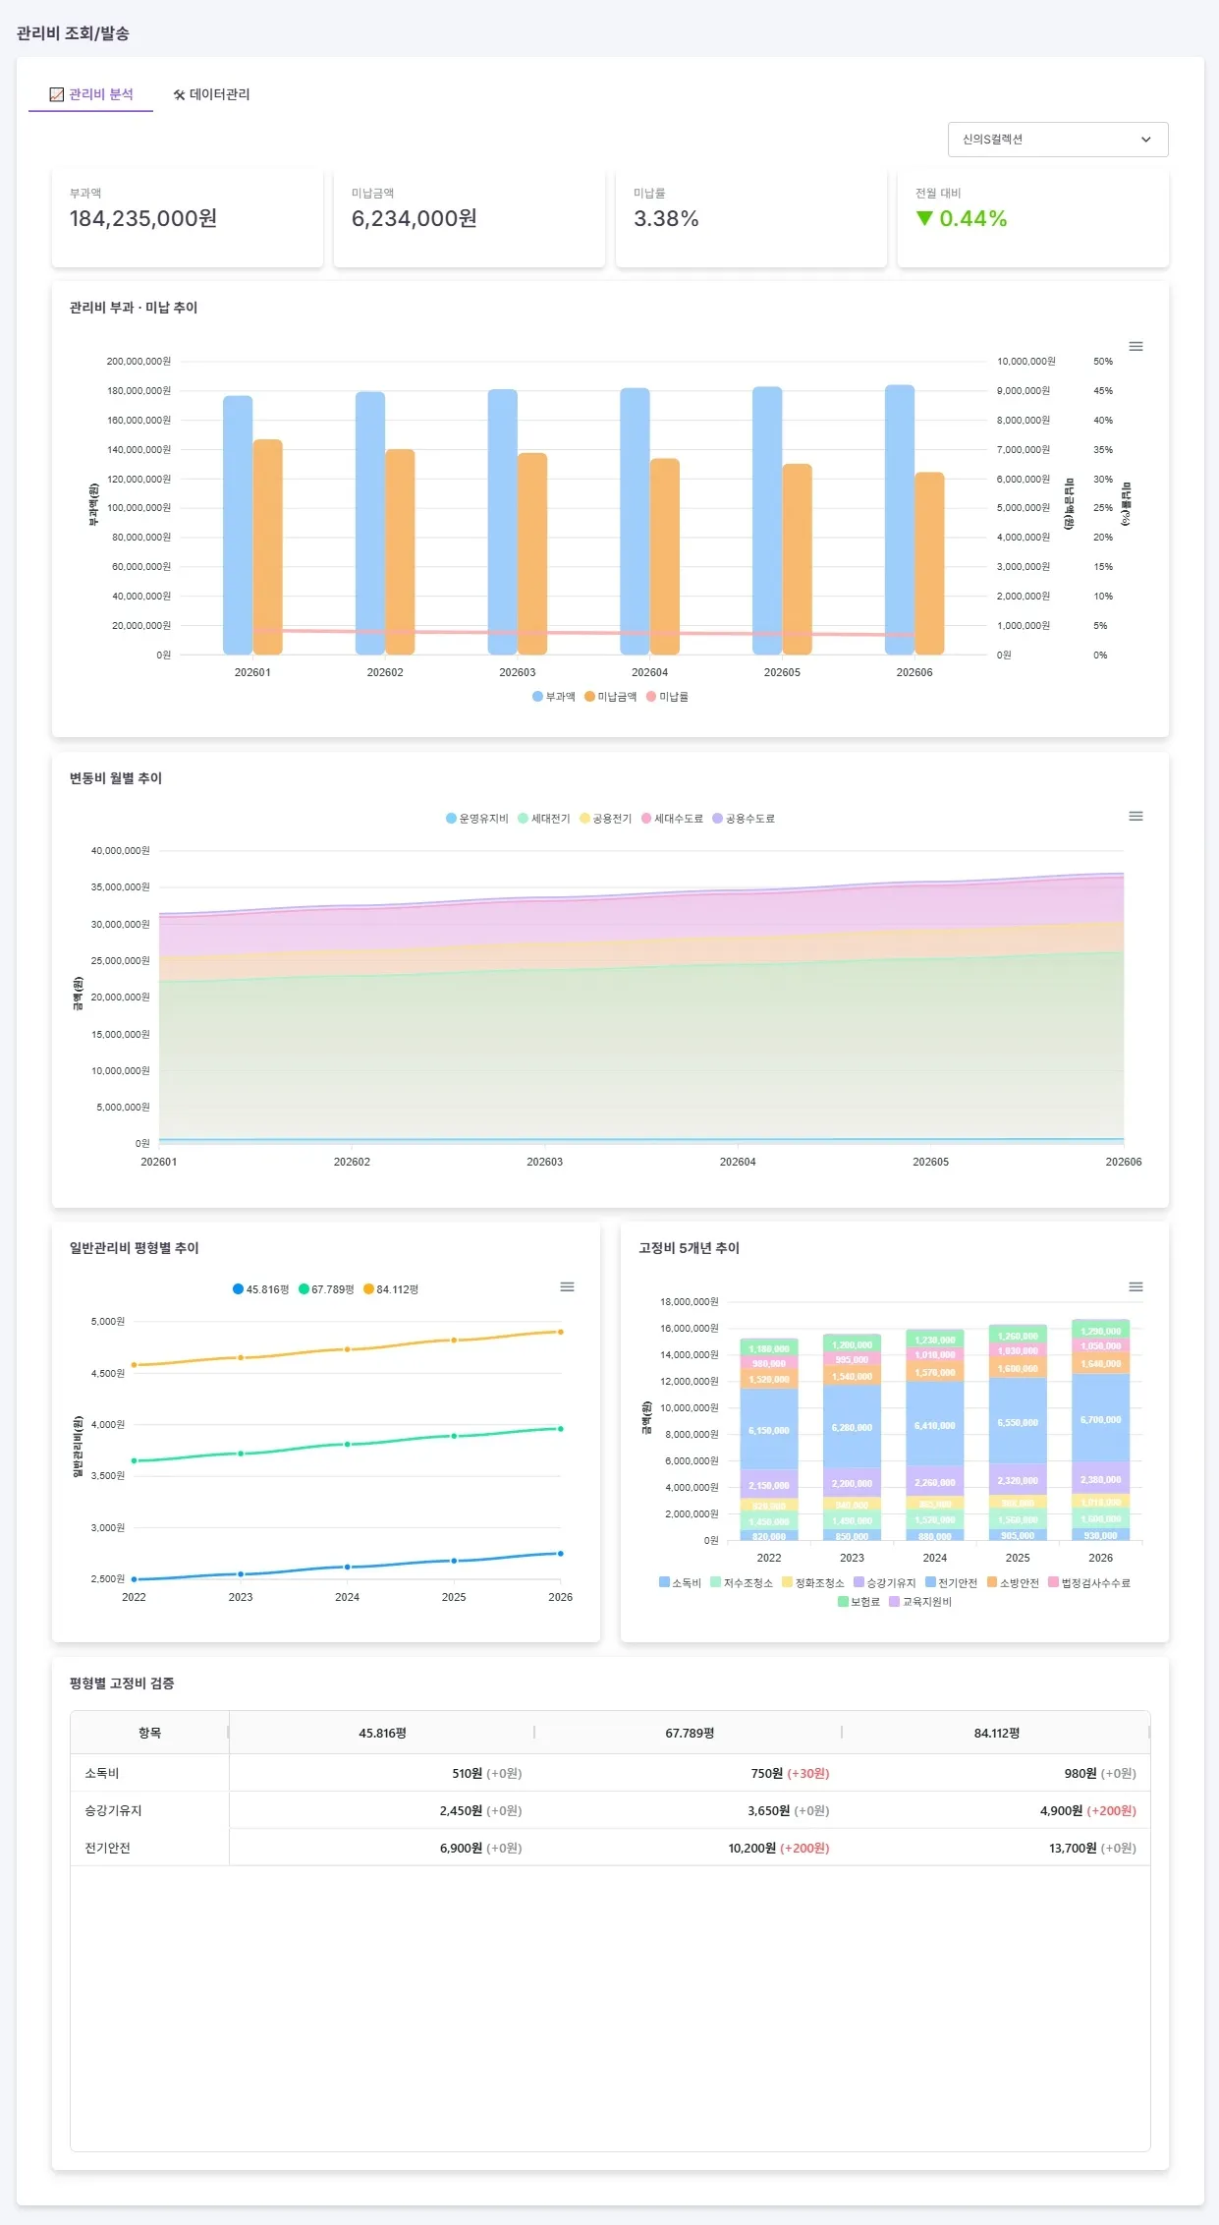The height and width of the screenshot is (2225, 1219).
Task: Open the hamburger menu of 관리비 부과·미납 추이 chart
Action: 1136,346
